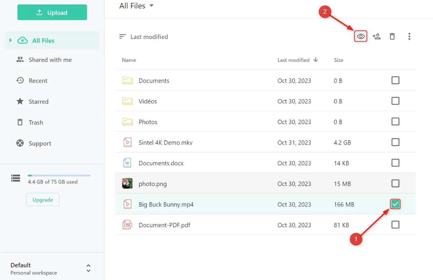The width and height of the screenshot is (433, 280).
Task: Click the Documents folder icon
Action: coord(127,81)
